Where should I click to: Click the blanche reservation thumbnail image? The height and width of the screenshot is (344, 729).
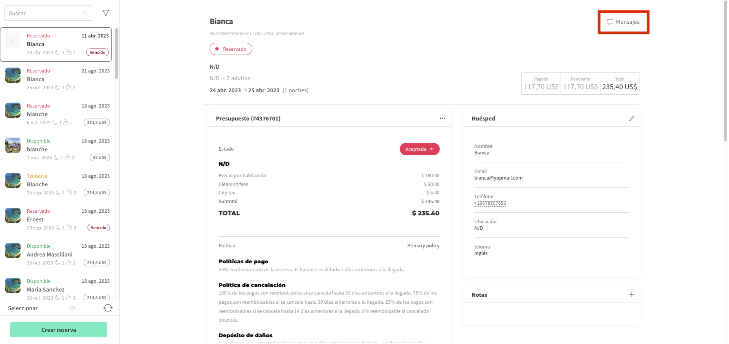[x=13, y=110]
